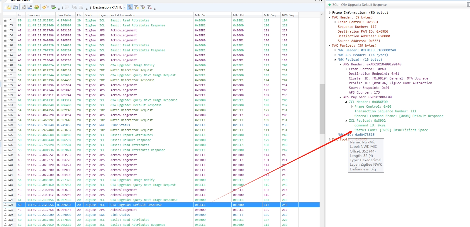Select Cluster ID General: OTA Upgrade line
This screenshot has width=470, height=227.
(x=388, y=78)
